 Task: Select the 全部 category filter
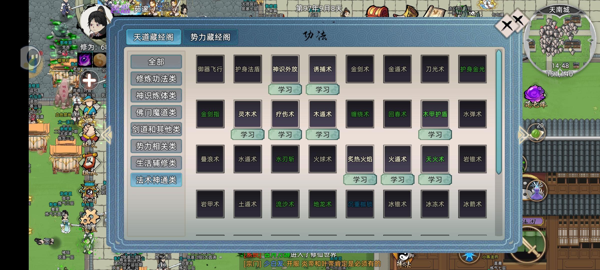pyautogui.click(x=156, y=61)
